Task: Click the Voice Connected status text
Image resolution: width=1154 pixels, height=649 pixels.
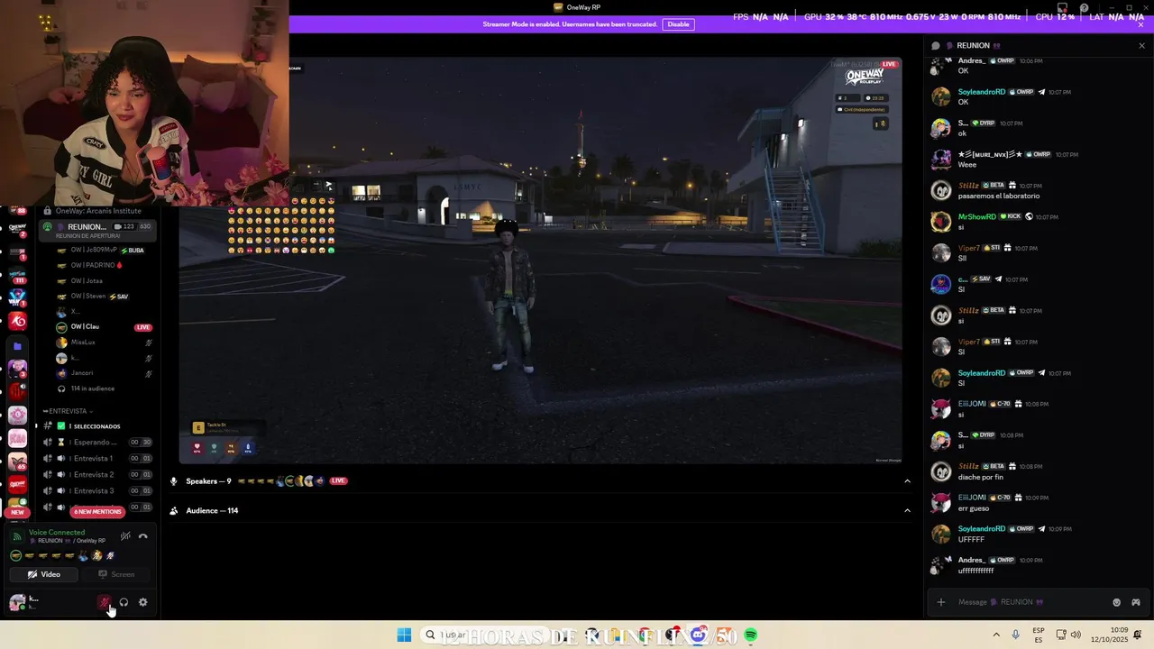Action: click(x=57, y=533)
